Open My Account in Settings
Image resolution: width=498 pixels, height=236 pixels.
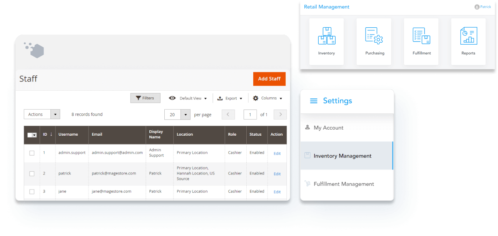(x=328, y=128)
